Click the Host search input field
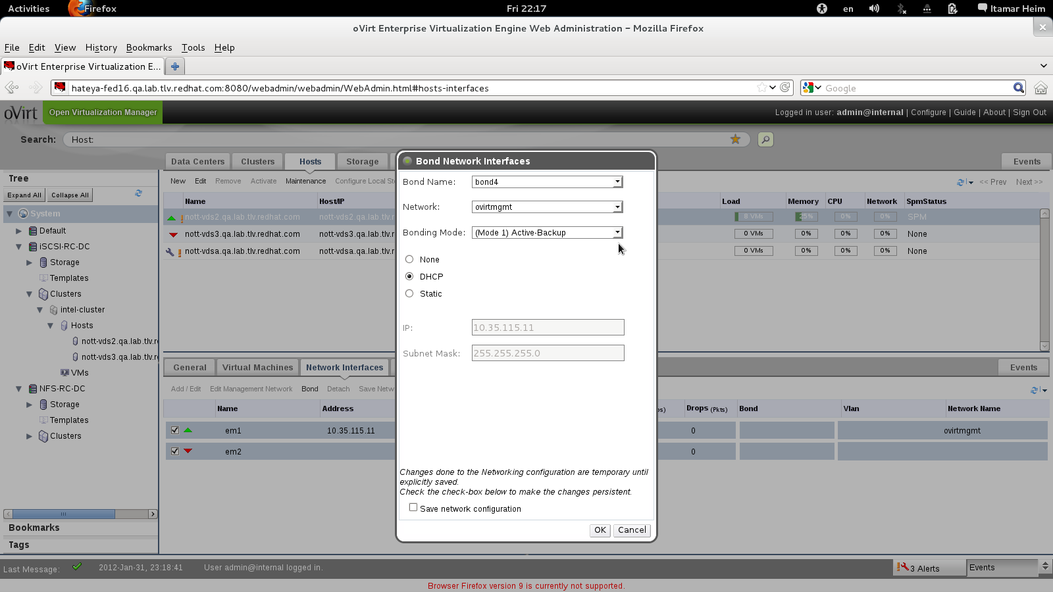This screenshot has width=1053, height=592. coord(406,139)
